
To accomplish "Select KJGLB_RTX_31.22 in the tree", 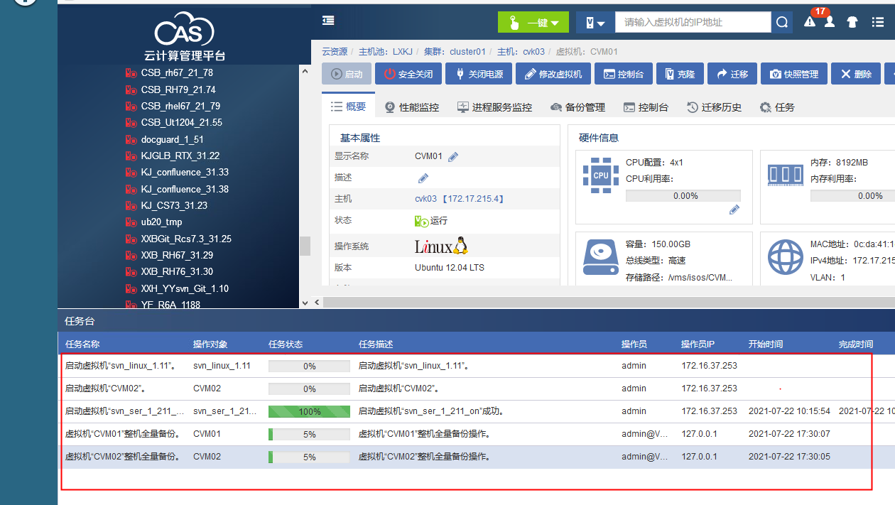I will point(180,156).
